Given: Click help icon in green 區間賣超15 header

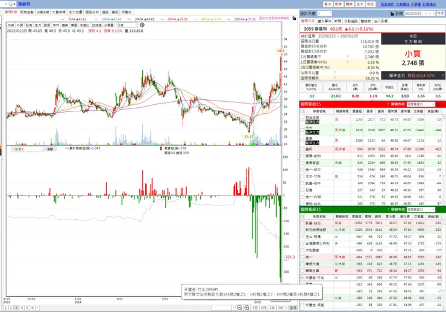Looking at the screenshot, I should tap(388, 210).
